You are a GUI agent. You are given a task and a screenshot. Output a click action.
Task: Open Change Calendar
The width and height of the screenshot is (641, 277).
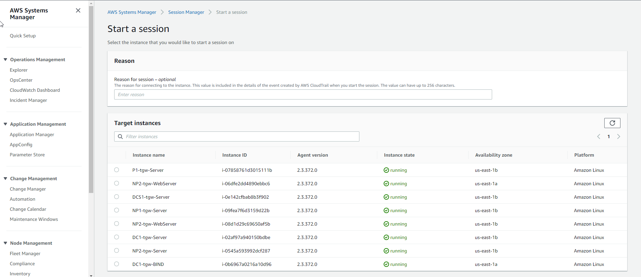point(28,209)
